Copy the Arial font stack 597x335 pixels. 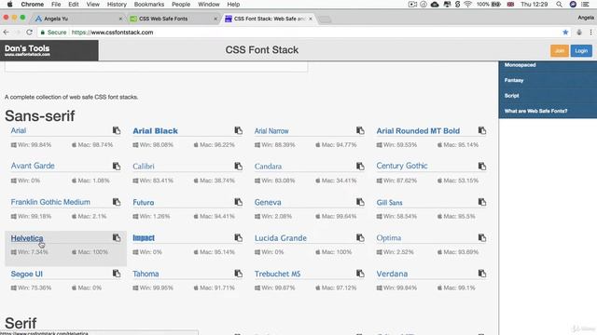coord(117,130)
